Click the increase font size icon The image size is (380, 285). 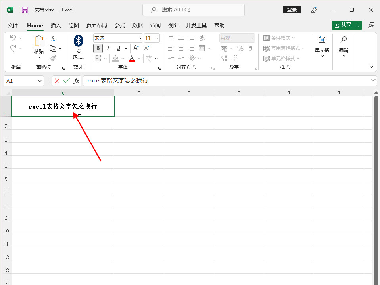[136, 48]
